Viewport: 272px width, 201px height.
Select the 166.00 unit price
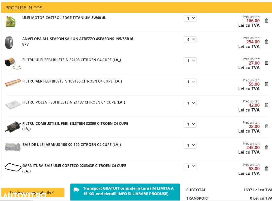(253, 21)
